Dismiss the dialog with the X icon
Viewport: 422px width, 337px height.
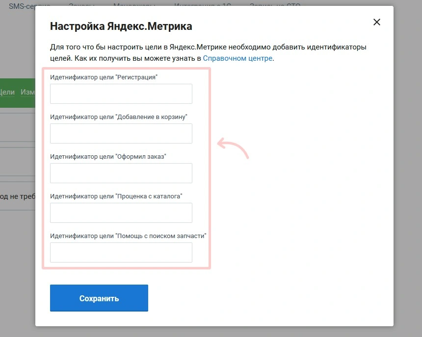376,22
